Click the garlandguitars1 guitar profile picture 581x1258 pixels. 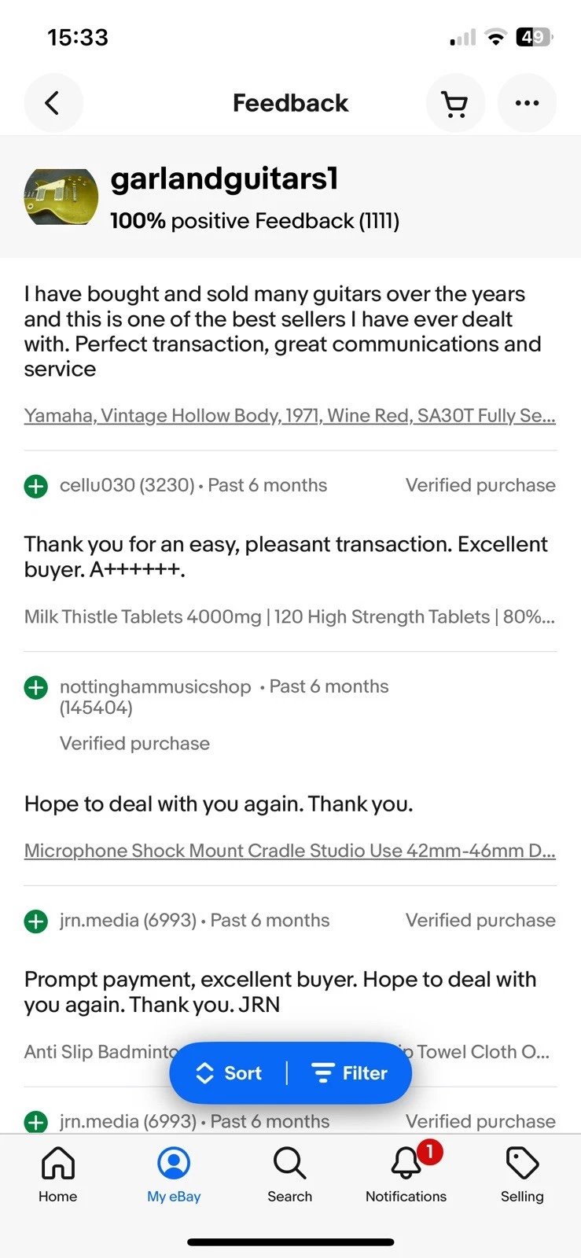[x=61, y=197]
